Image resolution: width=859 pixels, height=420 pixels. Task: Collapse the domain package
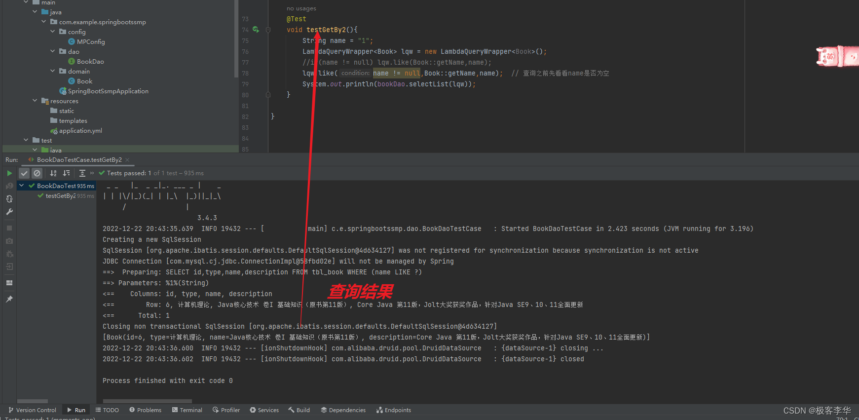[52, 71]
